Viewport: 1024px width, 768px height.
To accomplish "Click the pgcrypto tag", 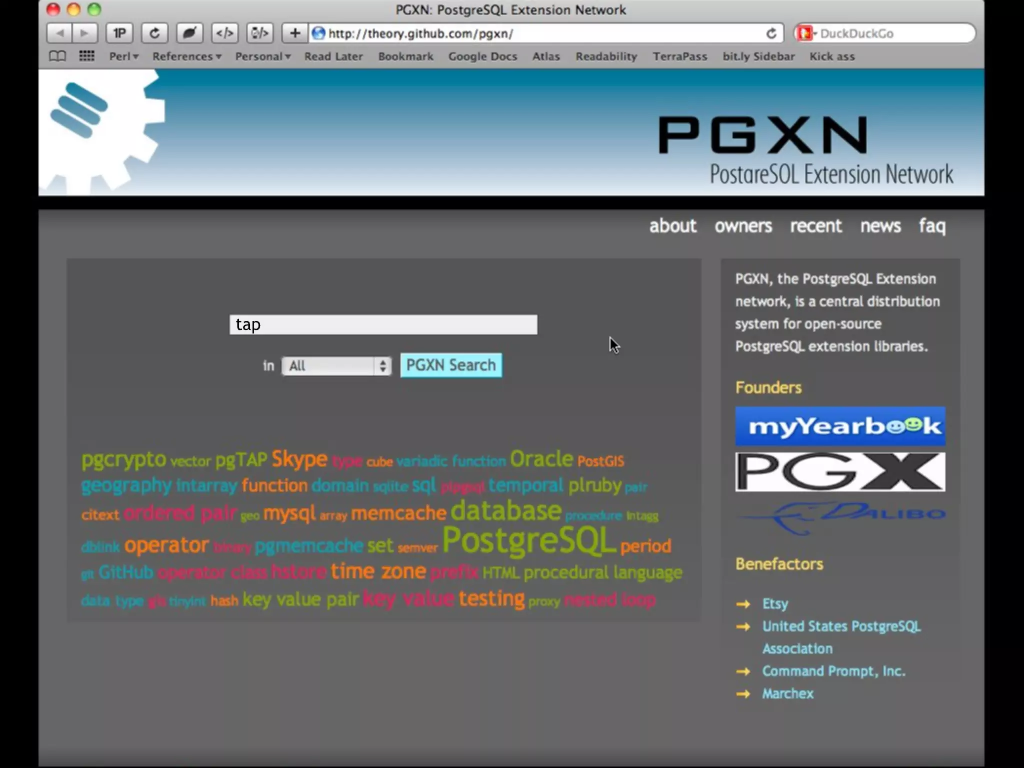I will 123,459.
